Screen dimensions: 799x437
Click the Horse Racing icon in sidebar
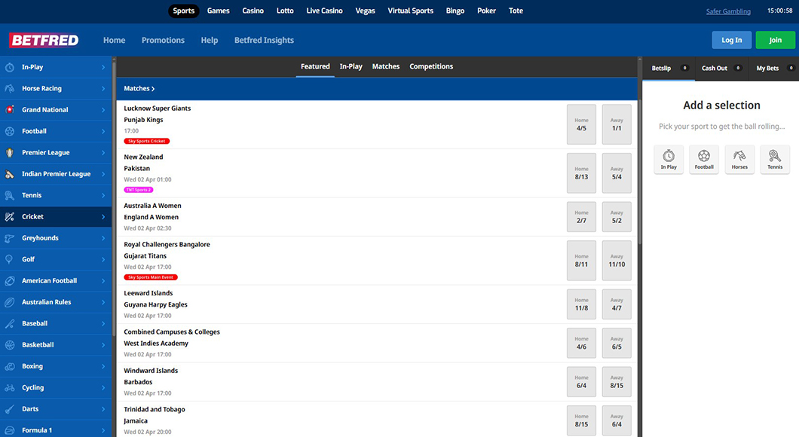point(10,89)
